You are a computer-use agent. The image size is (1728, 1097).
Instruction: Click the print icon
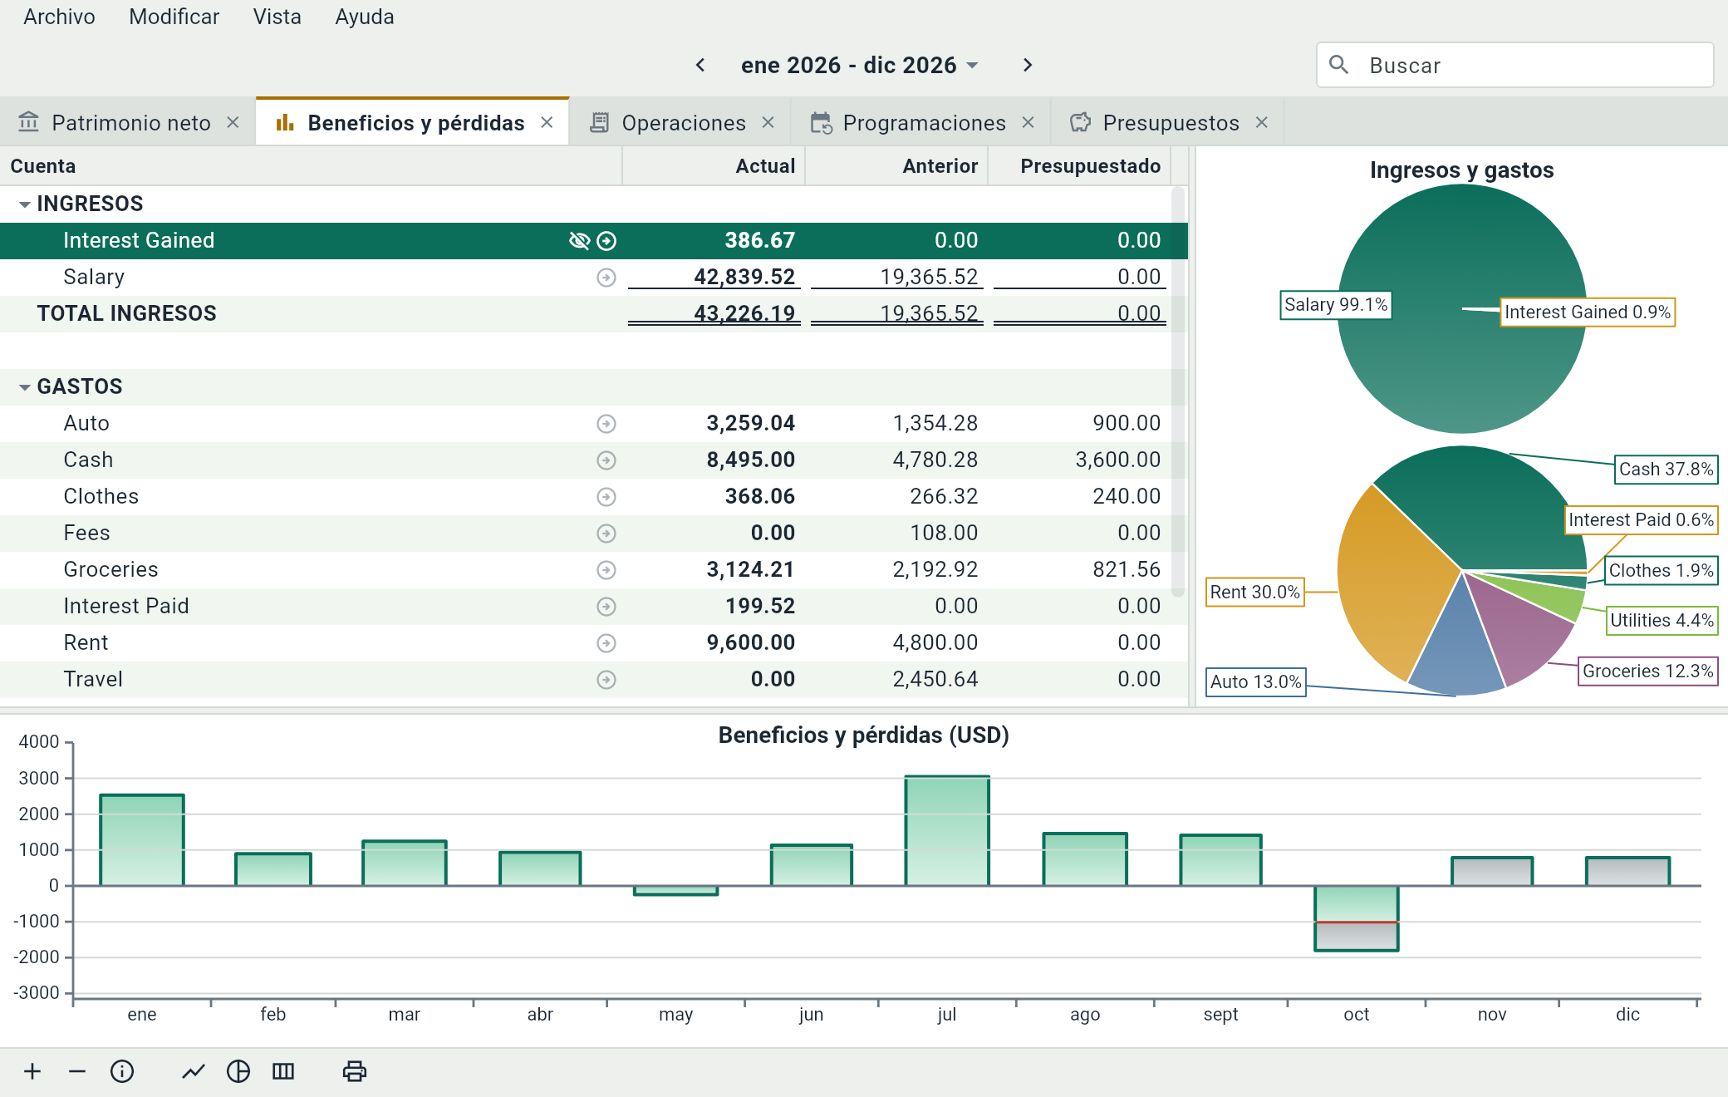click(x=355, y=1071)
